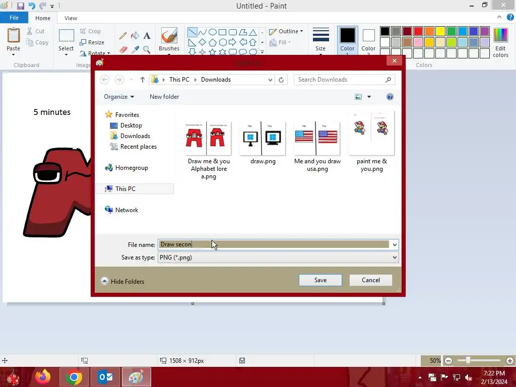Click the muted speaker tray icon
Image resolution: width=516 pixels, height=387 pixels.
tap(469, 377)
